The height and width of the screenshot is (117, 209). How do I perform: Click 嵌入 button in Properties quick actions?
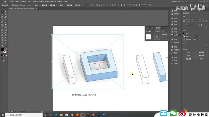[189, 52]
